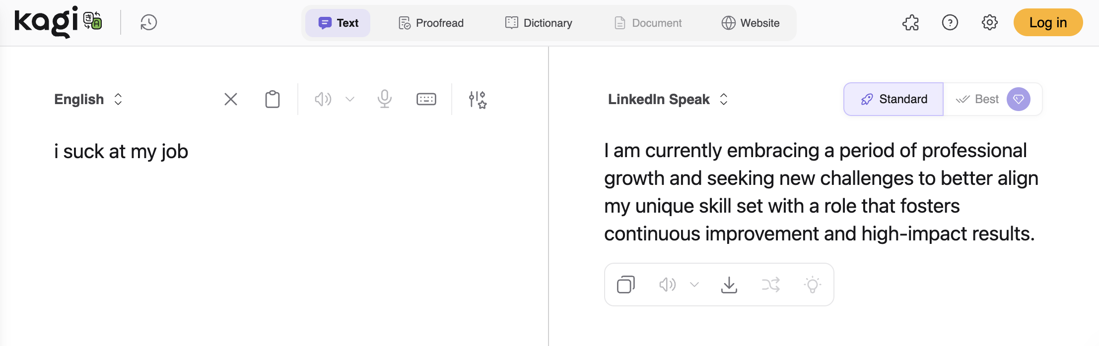
Task: Open the English source language selector
Action: [x=88, y=99]
